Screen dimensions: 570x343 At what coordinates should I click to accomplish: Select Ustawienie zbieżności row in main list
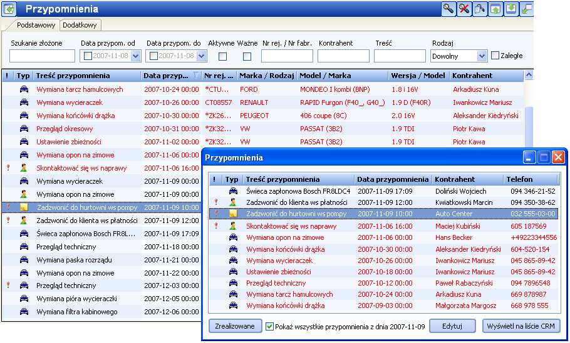[x=262, y=142]
